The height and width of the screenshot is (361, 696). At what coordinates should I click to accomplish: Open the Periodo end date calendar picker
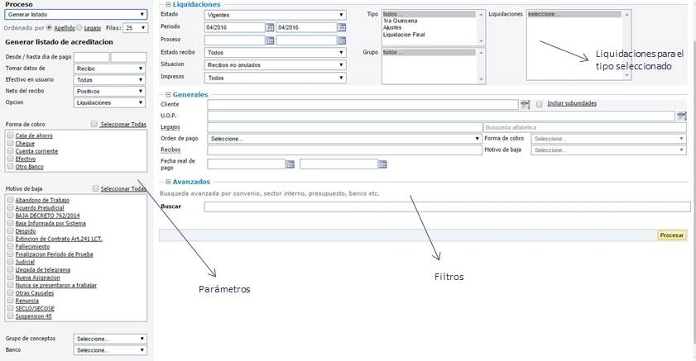341,27
